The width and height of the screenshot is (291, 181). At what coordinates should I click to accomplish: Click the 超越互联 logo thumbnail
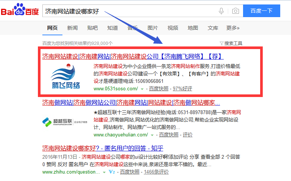click(x=65, y=122)
